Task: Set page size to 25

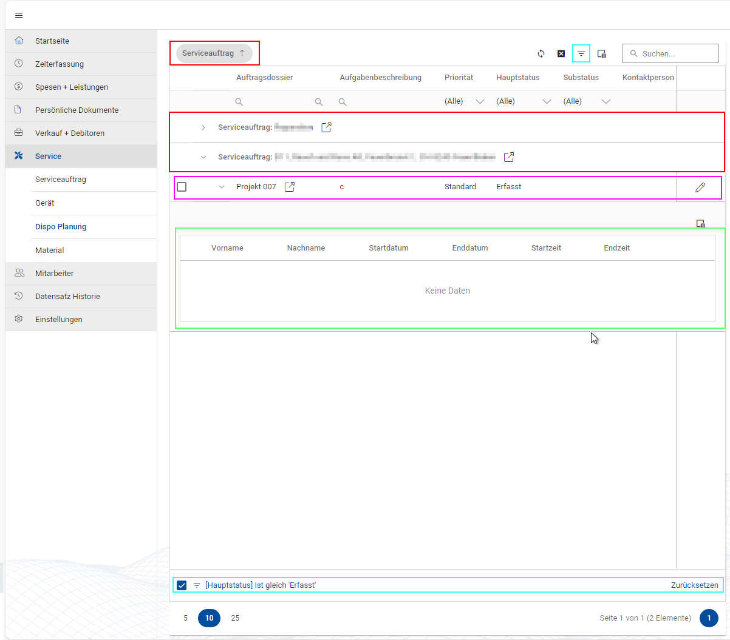Action: coord(235,618)
